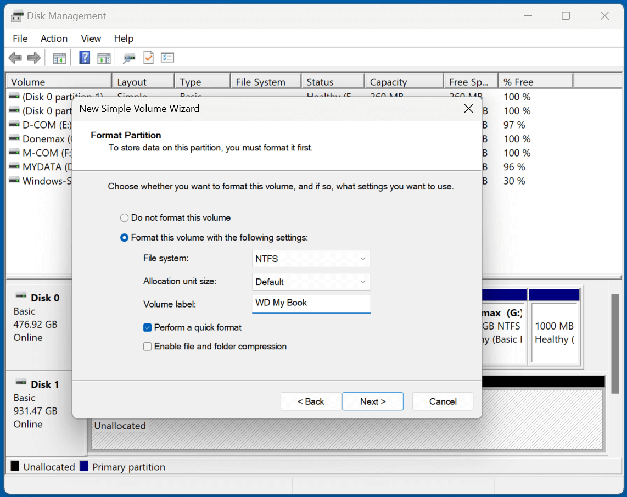
Task: Click the orange check-mark document toolbar icon
Action: pos(148,57)
